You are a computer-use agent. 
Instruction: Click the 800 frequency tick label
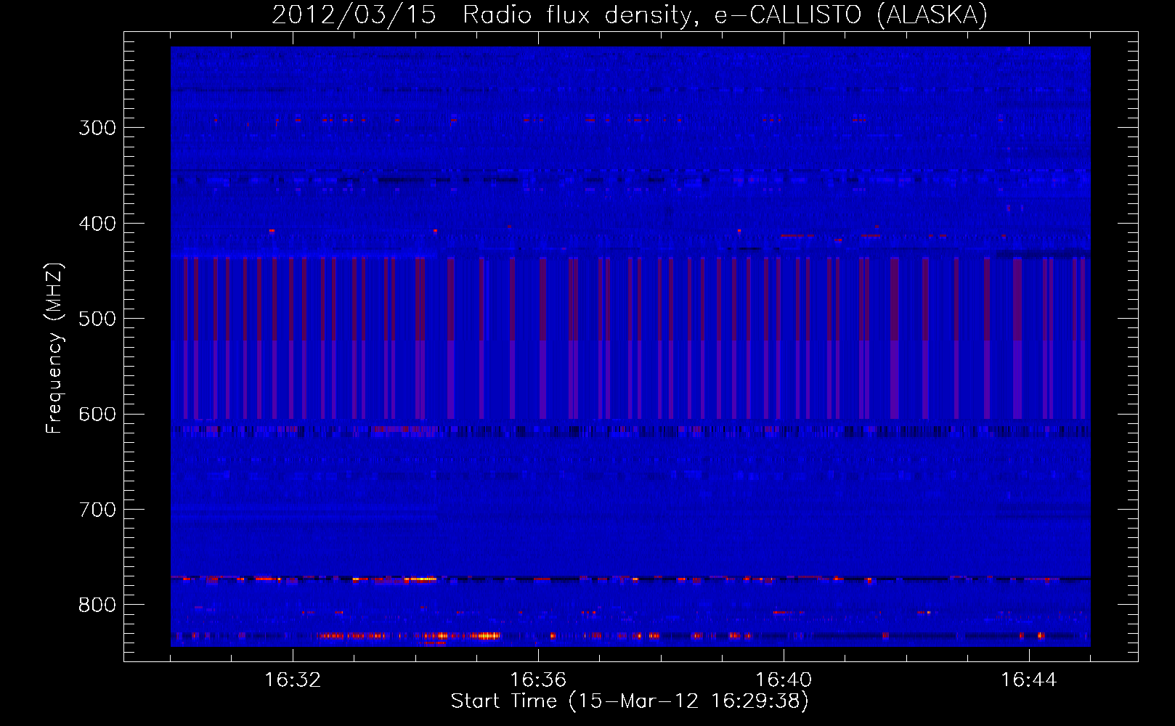(x=97, y=605)
